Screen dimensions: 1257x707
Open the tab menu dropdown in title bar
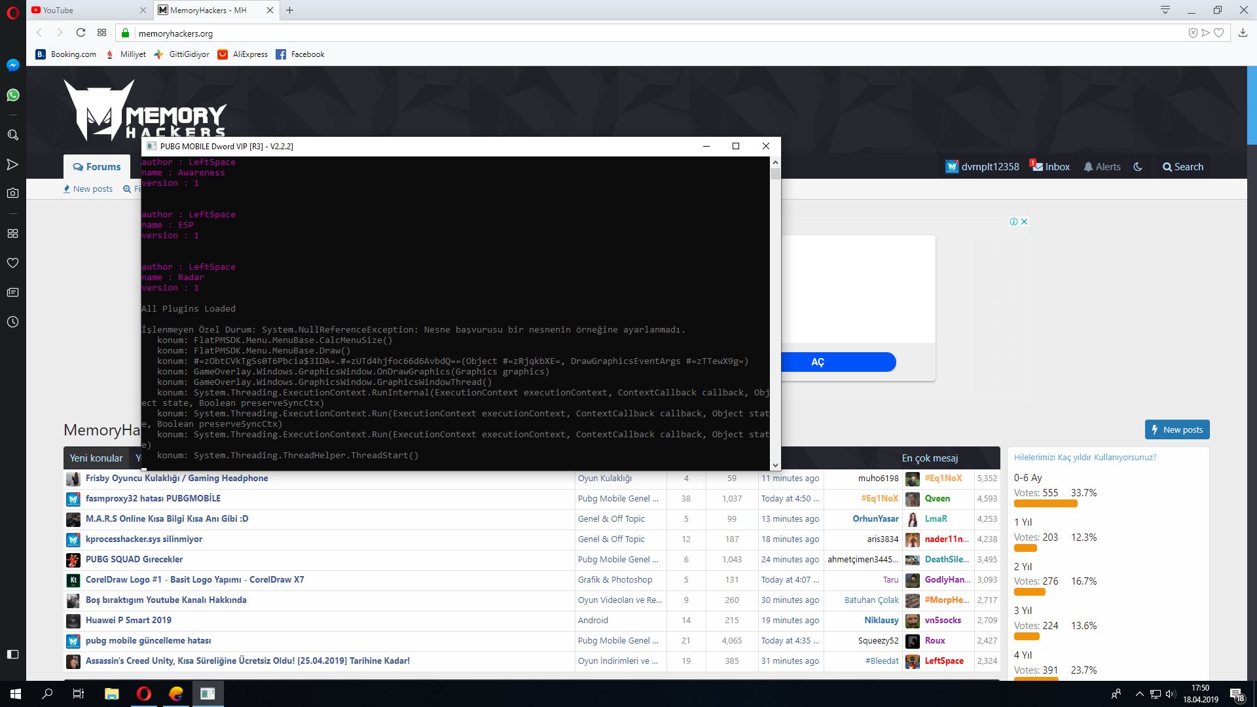(1165, 10)
